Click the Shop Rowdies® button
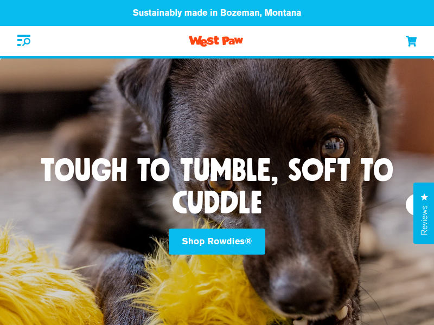Viewport: 434px width, 325px height. click(x=216, y=241)
